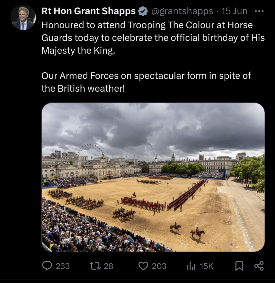Screen dimensions: 275x283
Task: Open the reply comment icon
Action: (x=47, y=266)
